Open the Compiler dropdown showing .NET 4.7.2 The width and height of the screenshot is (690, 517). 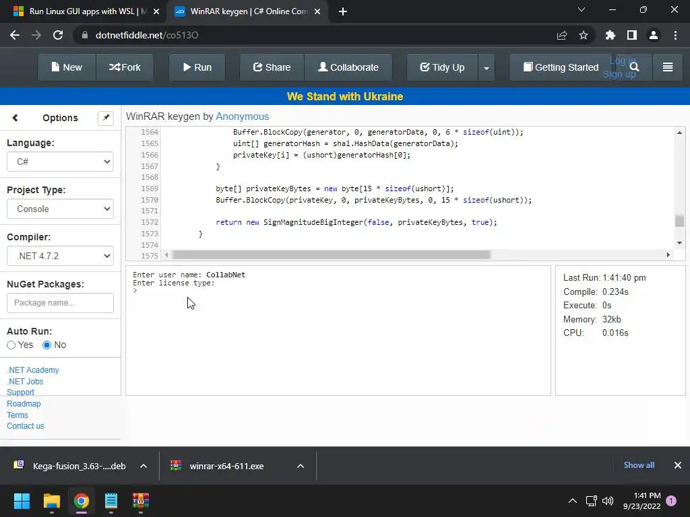point(60,256)
